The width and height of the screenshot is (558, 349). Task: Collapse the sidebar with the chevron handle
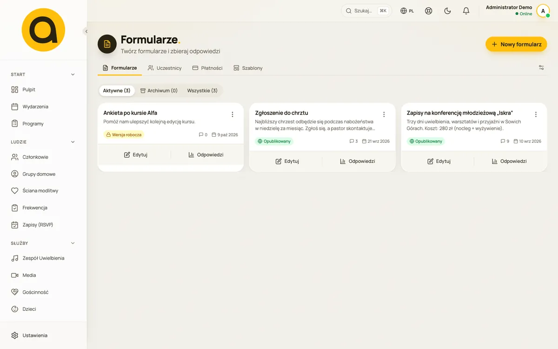click(x=86, y=32)
